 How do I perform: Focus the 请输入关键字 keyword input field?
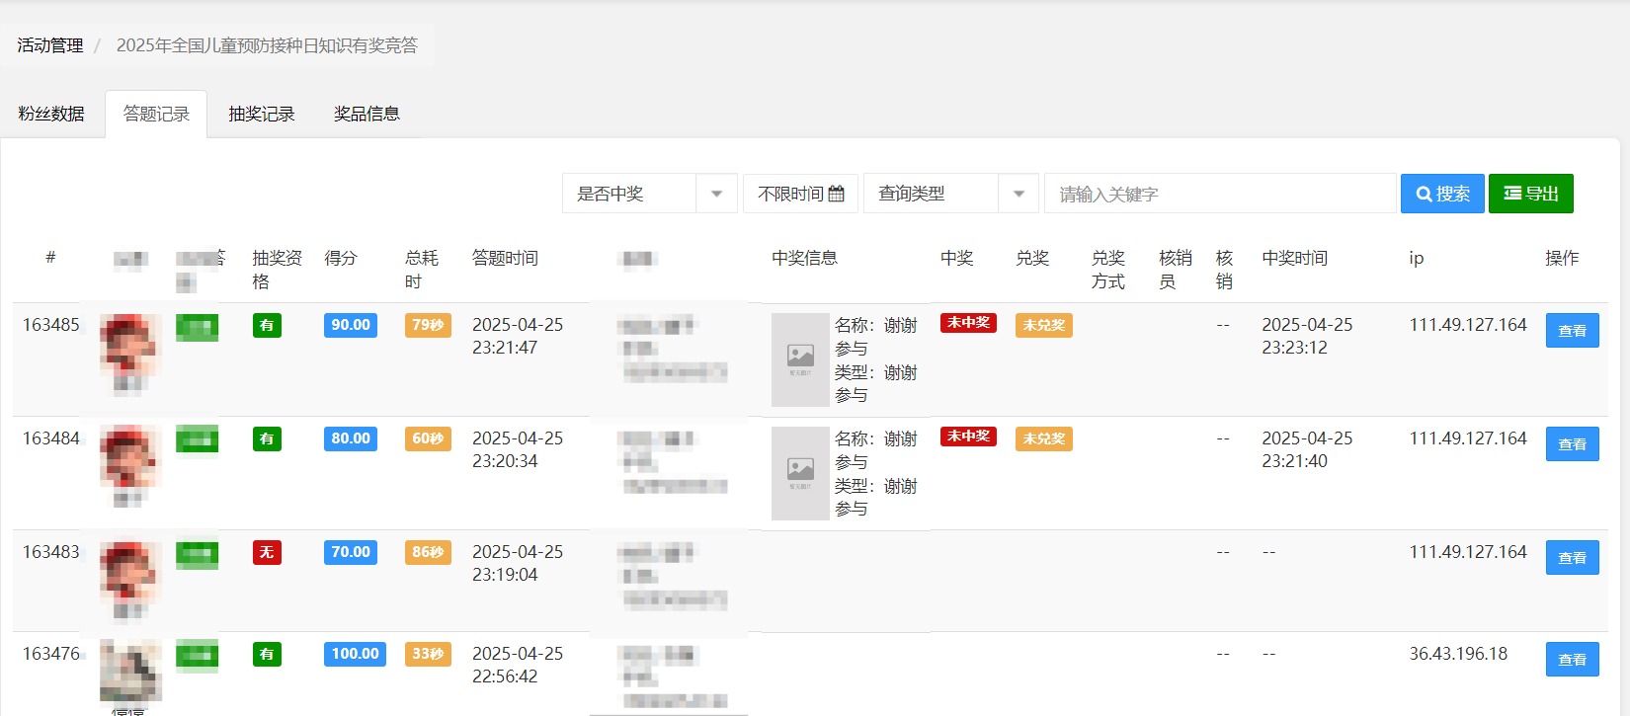[x=1220, y=194]
